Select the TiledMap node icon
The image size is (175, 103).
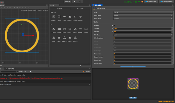pos(80,17)
